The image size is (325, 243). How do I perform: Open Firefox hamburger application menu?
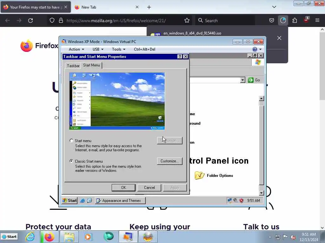click(317, 21)
